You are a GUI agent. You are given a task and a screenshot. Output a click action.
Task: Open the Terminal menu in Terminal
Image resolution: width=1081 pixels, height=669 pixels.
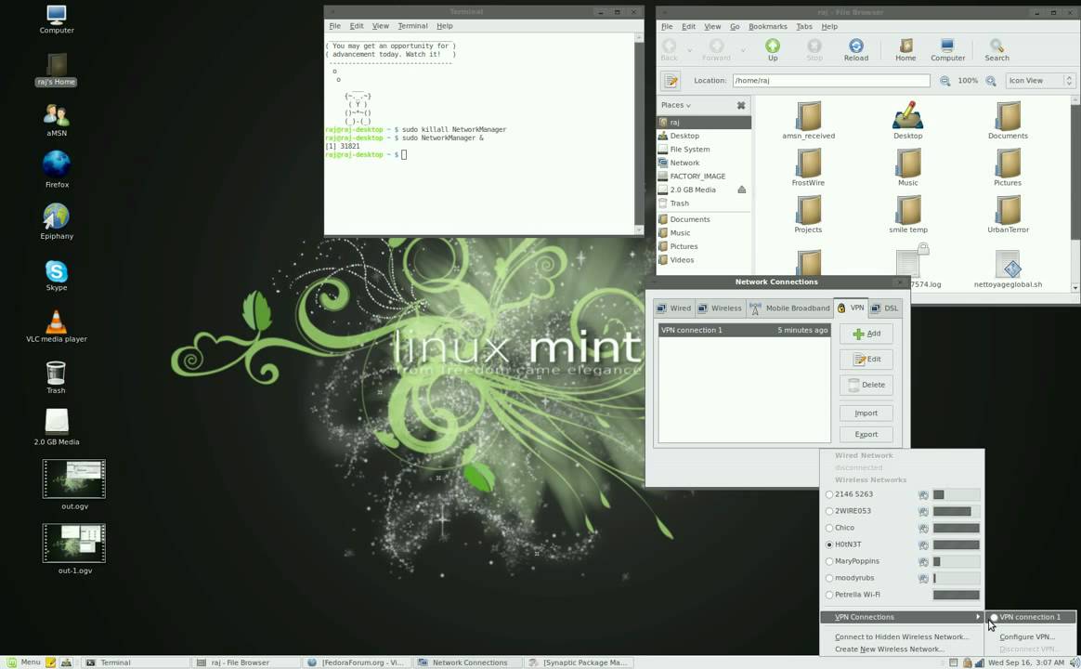tap(412, 26)
